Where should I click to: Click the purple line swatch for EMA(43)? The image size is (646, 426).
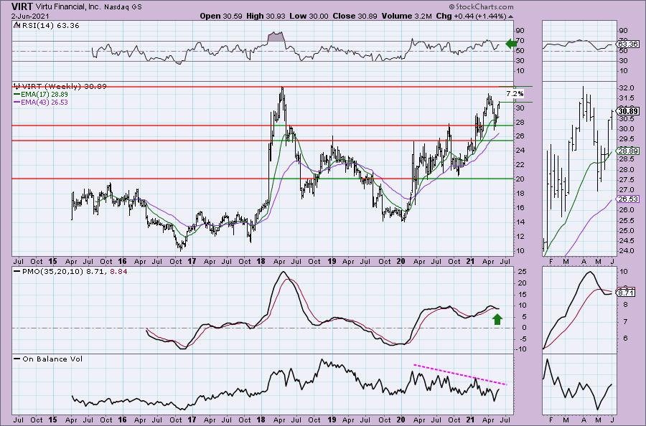(17, 102)
